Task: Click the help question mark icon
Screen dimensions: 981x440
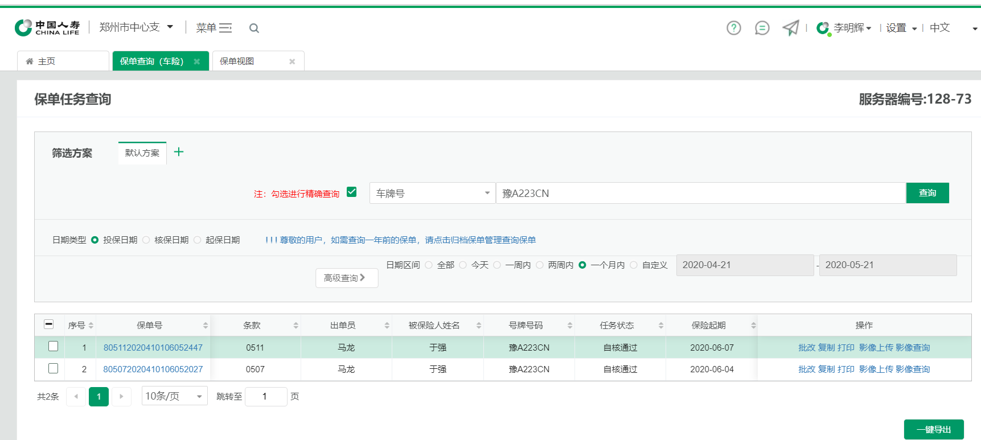Action: [x=733, y=28]
